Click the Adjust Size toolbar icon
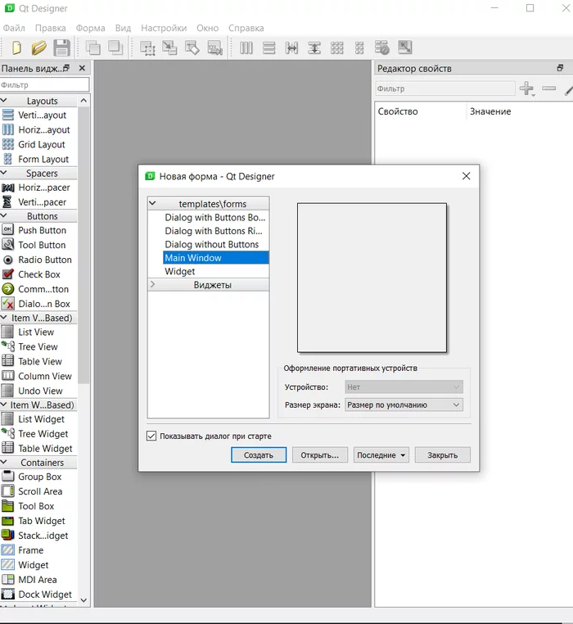The width and height of the screenshot is (573, 624). pyautogui.click(x=405, y=47)
